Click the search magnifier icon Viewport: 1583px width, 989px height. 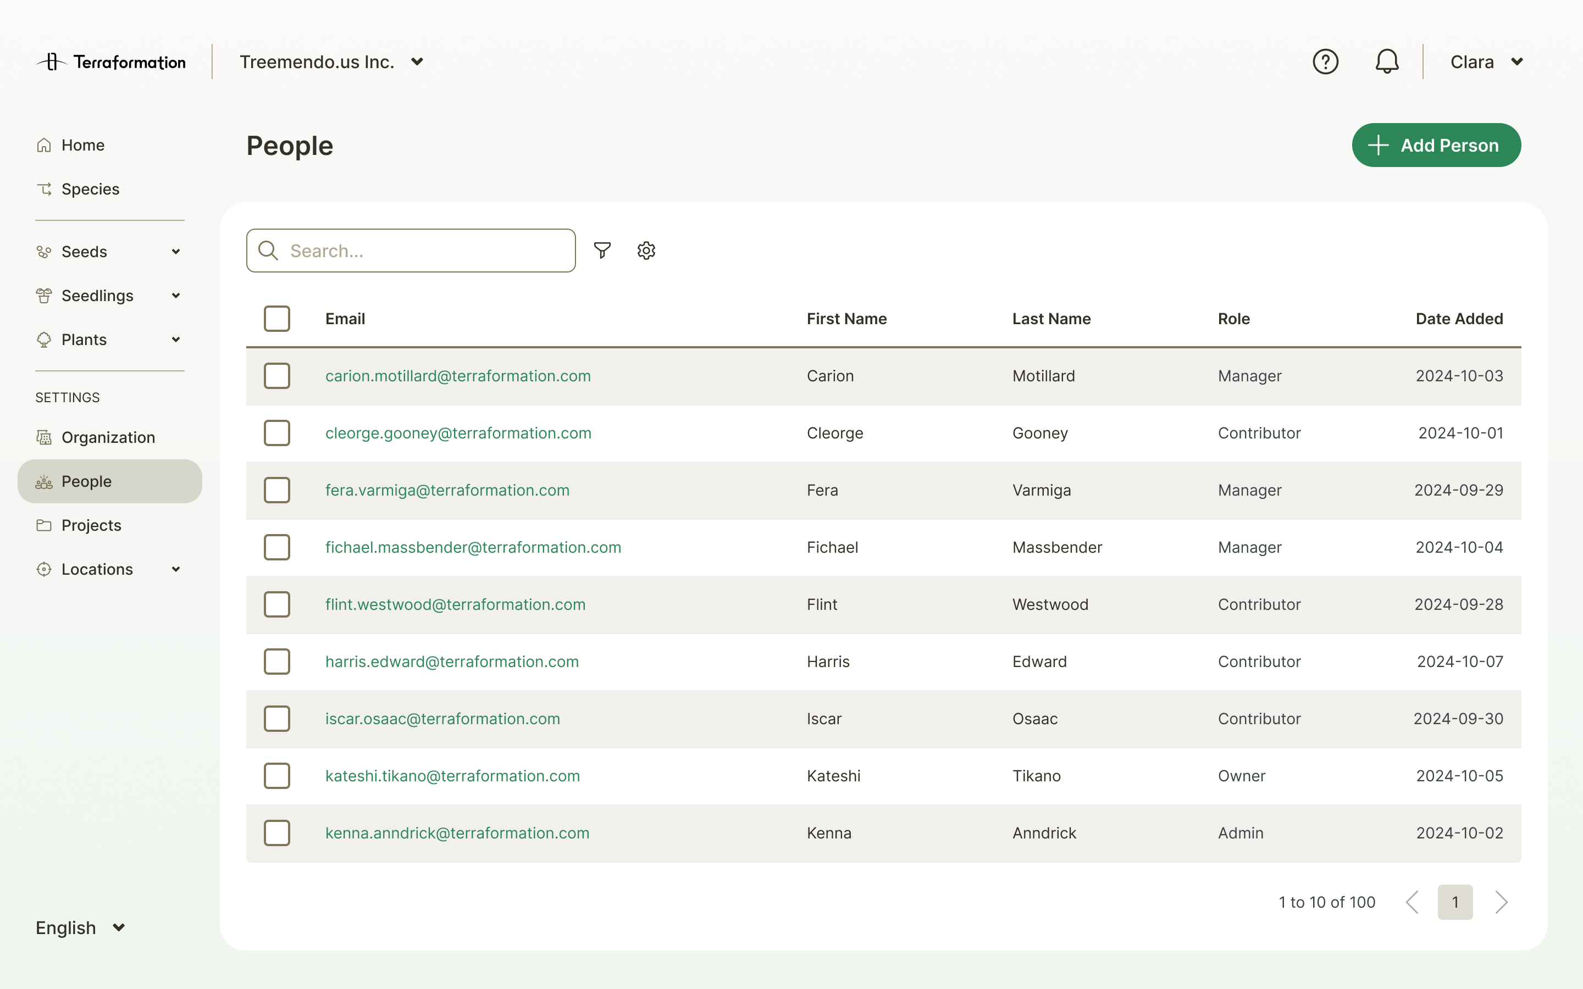point(268,251)
